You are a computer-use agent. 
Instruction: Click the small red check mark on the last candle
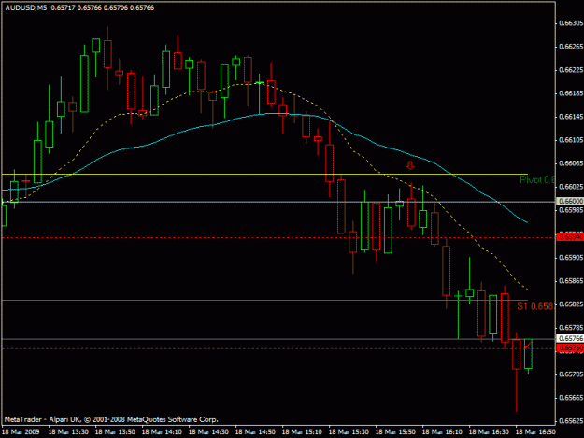(527, 346)
